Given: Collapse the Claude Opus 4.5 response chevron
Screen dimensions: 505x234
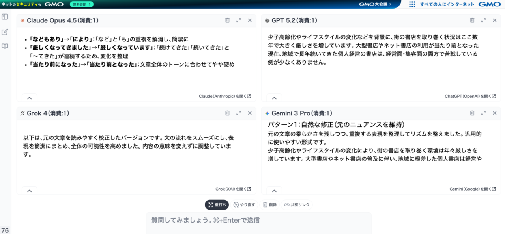Looking at the screenshot, I should [30, 98].
